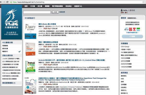The height and width of the screenshot is (95, 146).
Task: Open the 簡體書 menu item
Action: pos(47,6)
